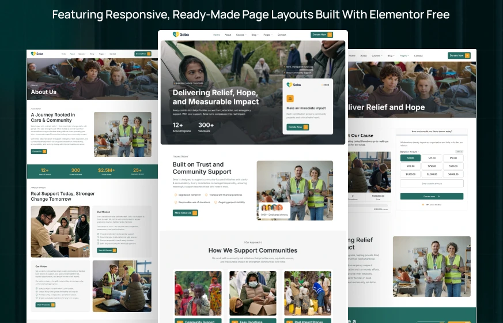Expand the Pages menu in left About Us page
This screenshot has width=503, height=323.
click(x=102, y=54)
